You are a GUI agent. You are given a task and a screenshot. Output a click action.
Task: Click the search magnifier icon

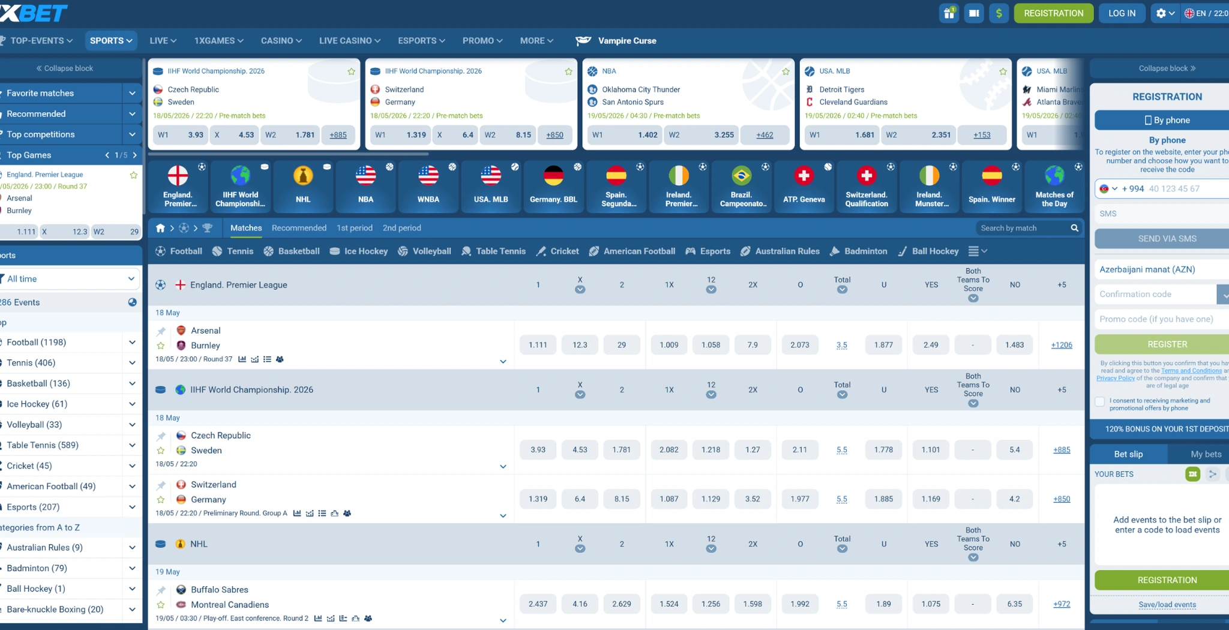click(1074, 228)
